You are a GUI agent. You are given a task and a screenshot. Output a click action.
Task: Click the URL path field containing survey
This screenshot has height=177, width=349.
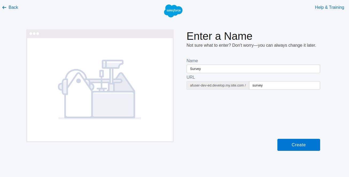coord(284,85)
